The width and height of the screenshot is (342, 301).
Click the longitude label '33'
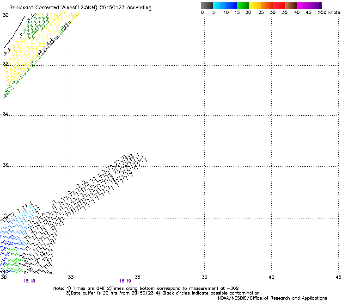pyautogui.click(x=71, y=277)
